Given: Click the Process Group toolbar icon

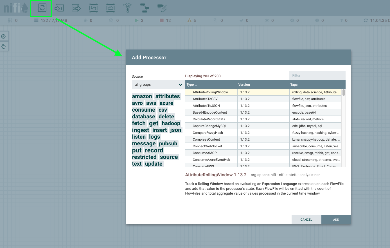Looking at the screenshot, I should tap(93, 8).
